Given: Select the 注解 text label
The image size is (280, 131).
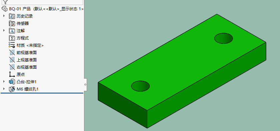Looking at the screenshot, I should (21, 31).
